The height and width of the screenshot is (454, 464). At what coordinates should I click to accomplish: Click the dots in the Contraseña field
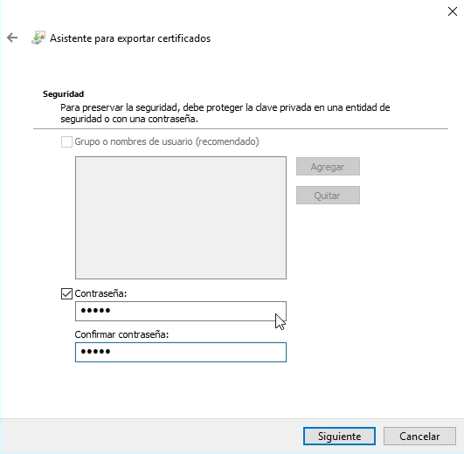click(x=95, y=310)
